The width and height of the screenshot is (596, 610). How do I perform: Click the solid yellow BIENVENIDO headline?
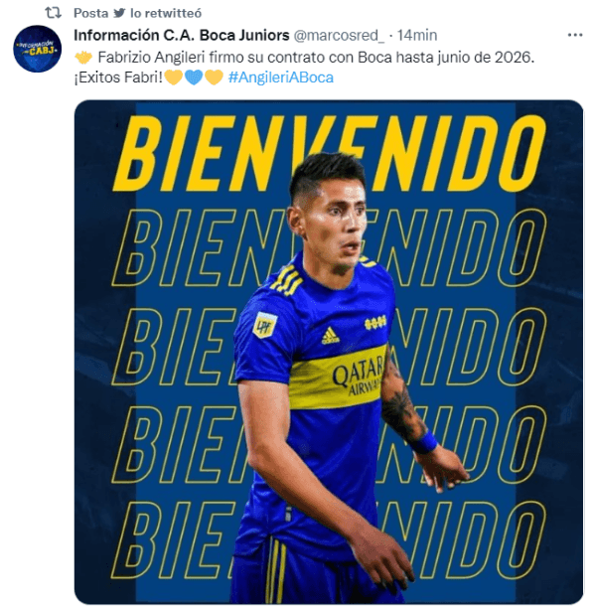(329, 153)
